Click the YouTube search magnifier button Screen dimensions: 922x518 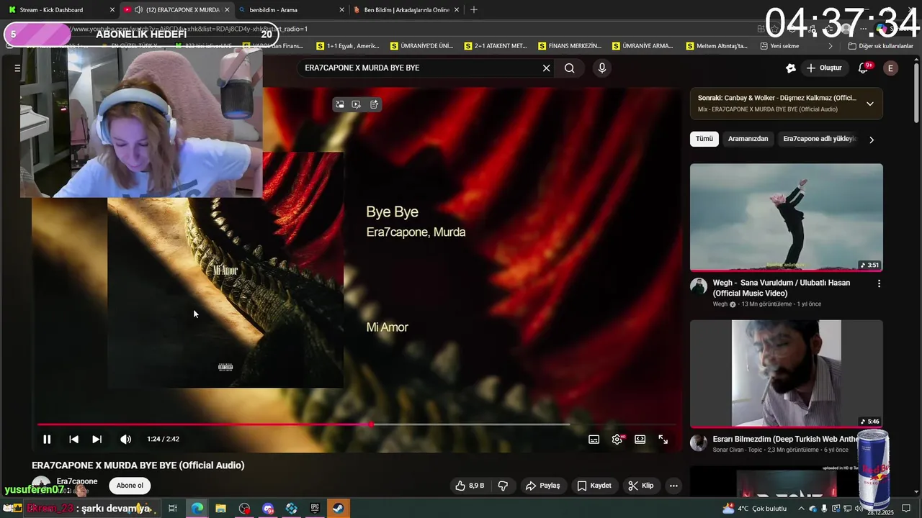569,68
